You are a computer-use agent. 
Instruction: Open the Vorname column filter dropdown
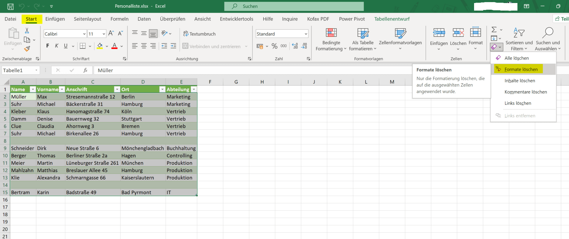pos(62,89)
